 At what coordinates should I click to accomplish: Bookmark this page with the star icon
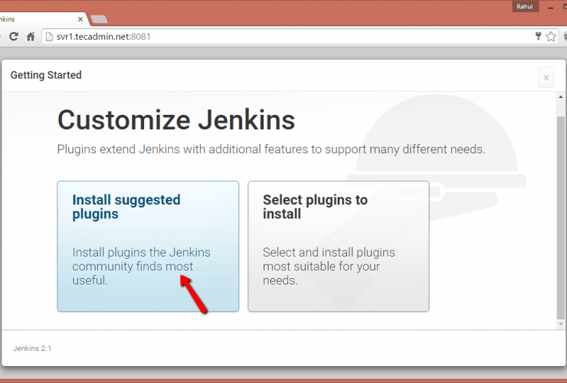click(x=551, y=36)
